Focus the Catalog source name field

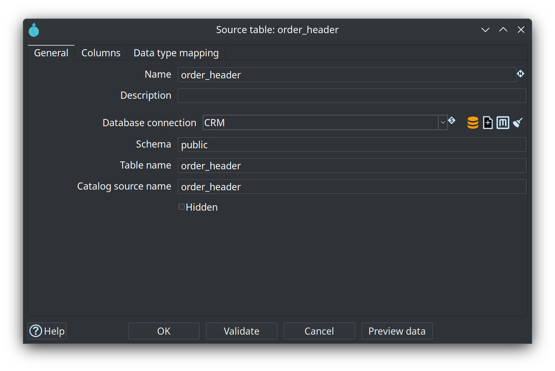(352, 187)
